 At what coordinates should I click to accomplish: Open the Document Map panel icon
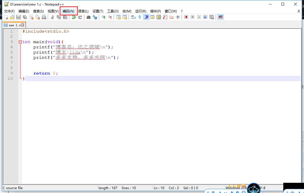159,17
